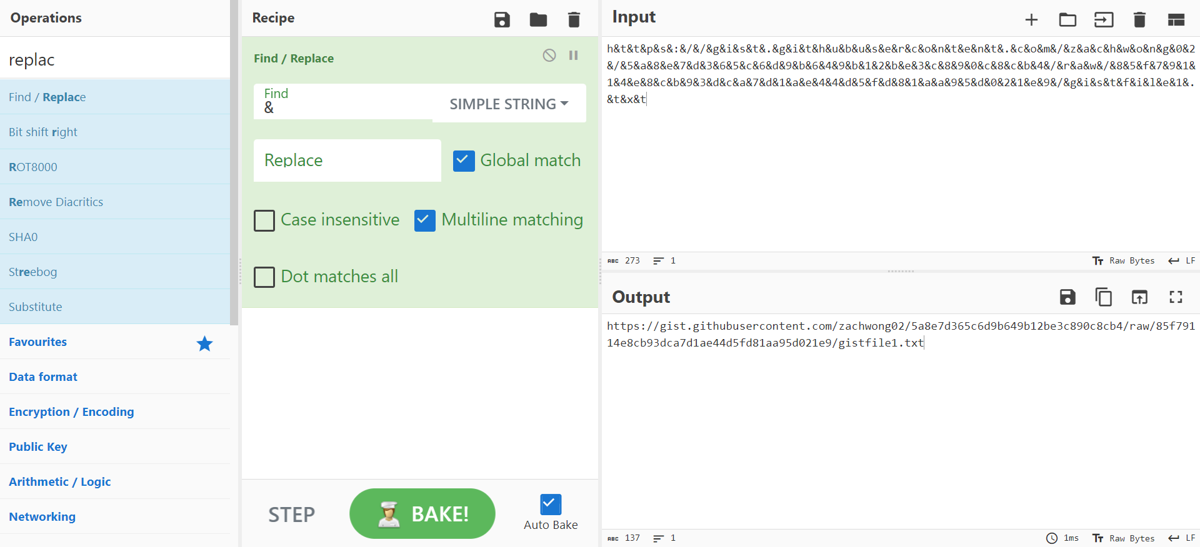Open the input Raw Bytes character encoding
The width and height of the screenshot is (1200, 547).
click(1123, 261)
